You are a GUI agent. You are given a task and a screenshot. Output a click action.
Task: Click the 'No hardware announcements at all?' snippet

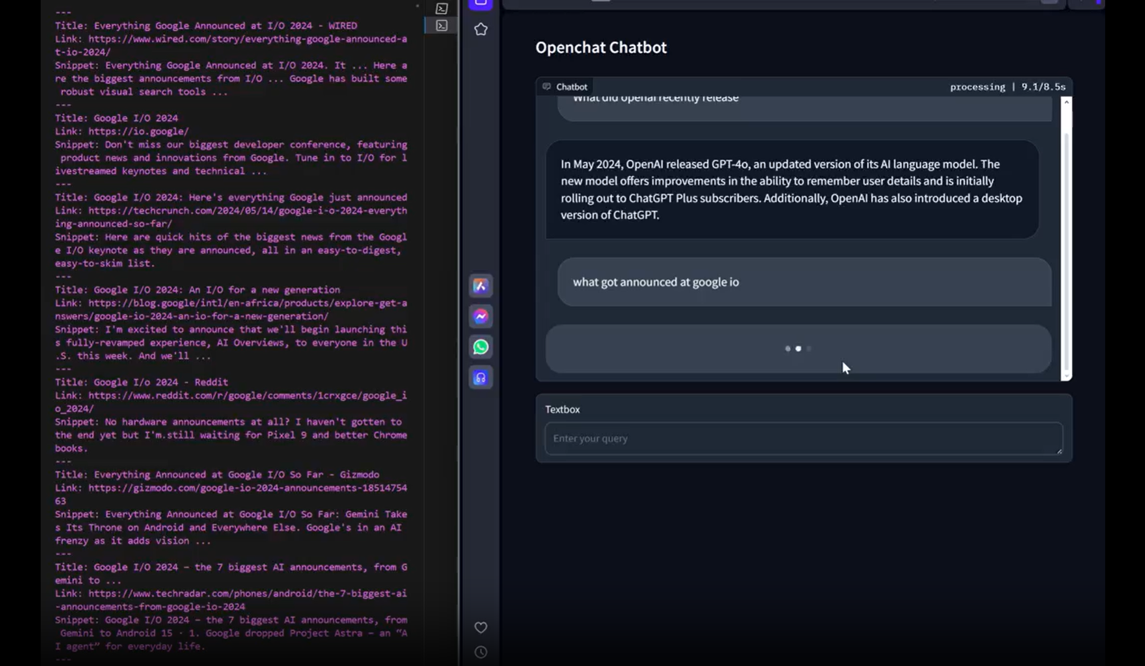231,435
